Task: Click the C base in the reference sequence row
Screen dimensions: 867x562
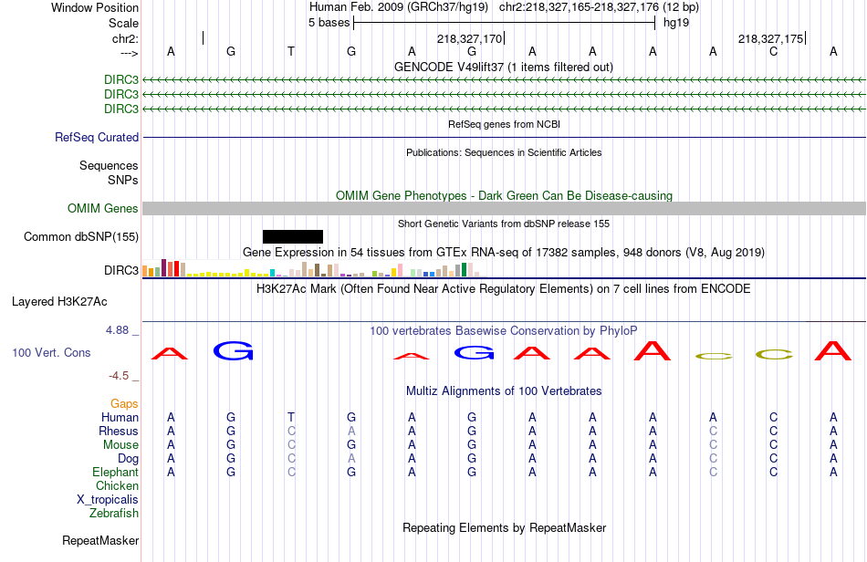Action: (773, 51)
